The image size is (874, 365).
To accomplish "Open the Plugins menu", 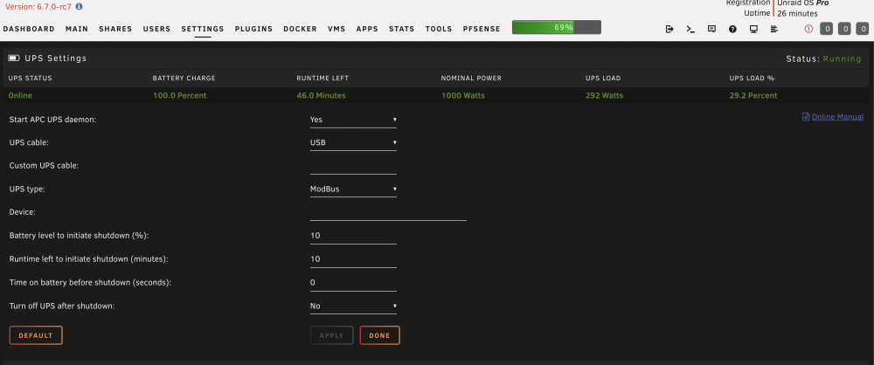I will click(253, 29).
